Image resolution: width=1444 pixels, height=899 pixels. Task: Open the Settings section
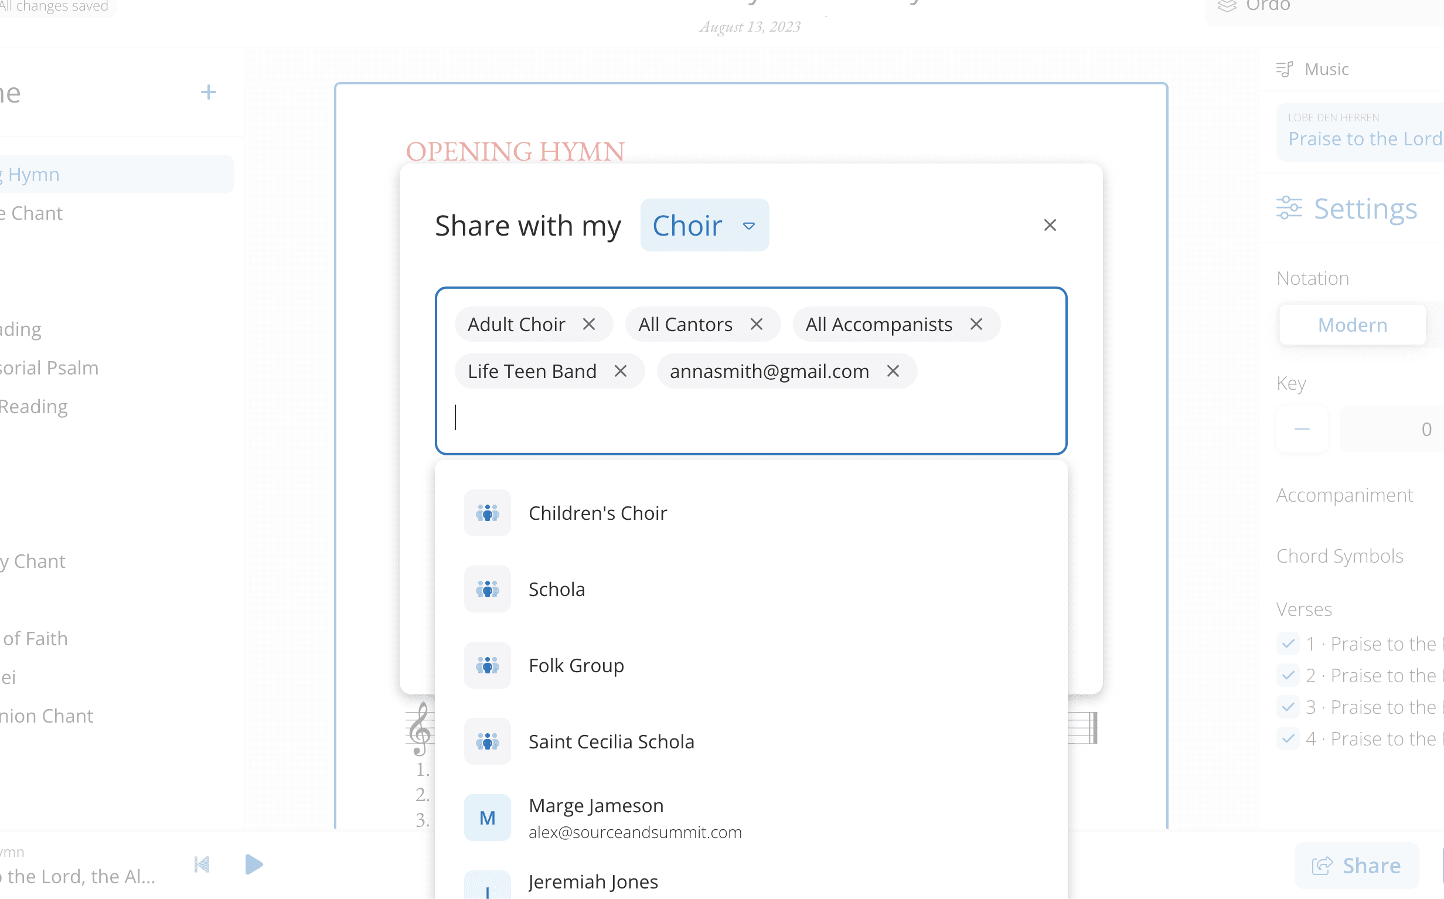coord(1365,209)
